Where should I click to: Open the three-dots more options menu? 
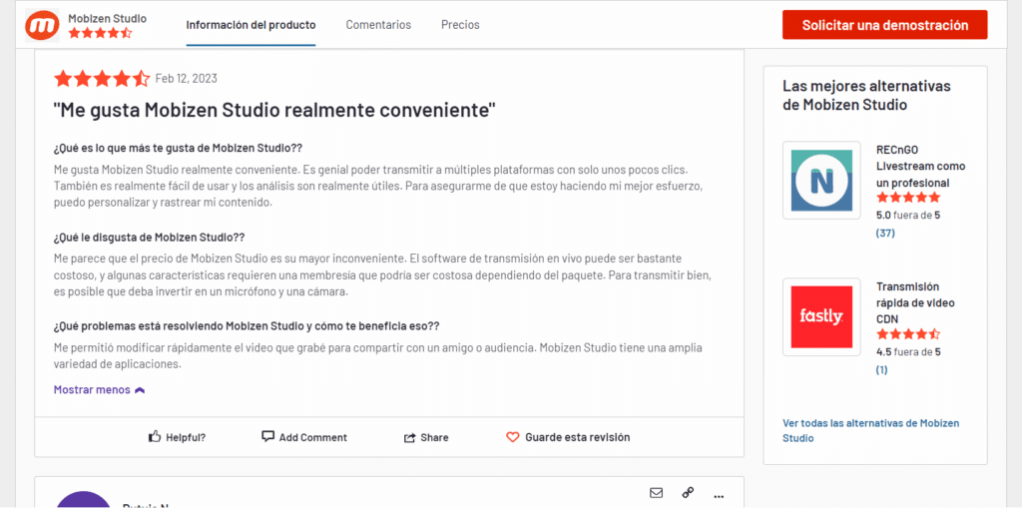pos(719,496)
